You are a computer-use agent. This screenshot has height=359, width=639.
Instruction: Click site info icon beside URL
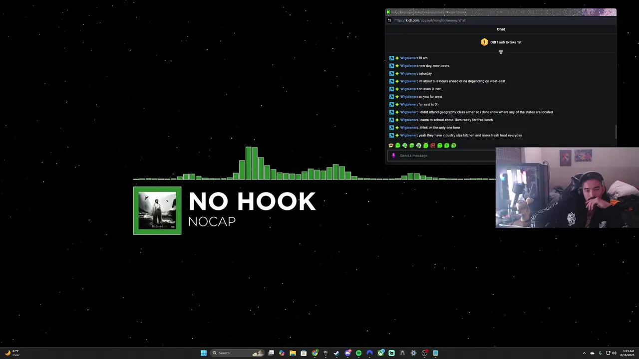pyautogui.click(x=389, y=20)
